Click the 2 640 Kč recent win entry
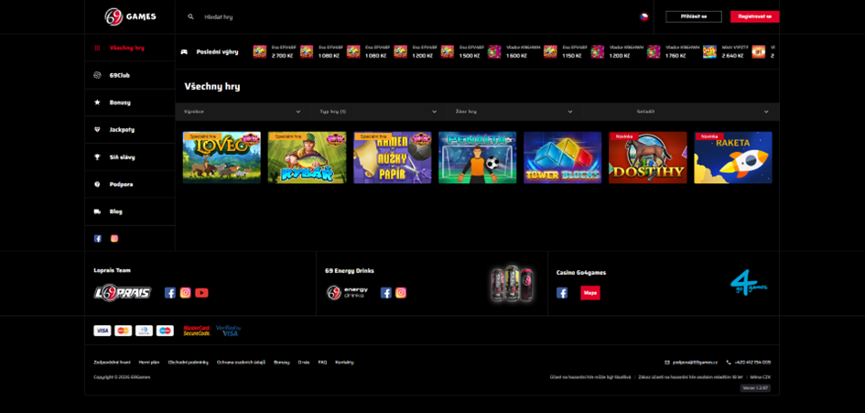 (x=726, y=52)
